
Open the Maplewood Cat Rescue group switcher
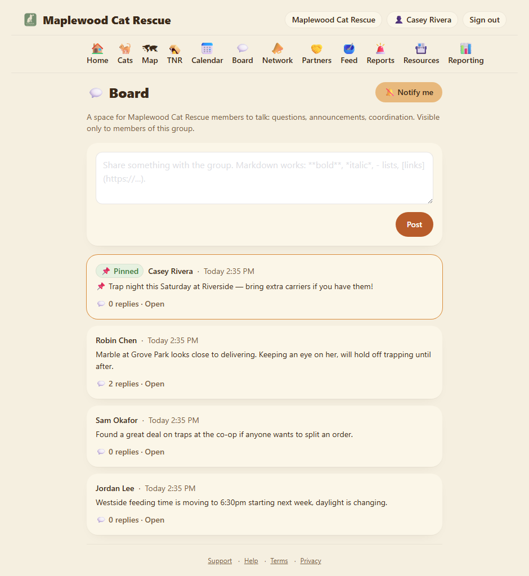tap(333, 20)
